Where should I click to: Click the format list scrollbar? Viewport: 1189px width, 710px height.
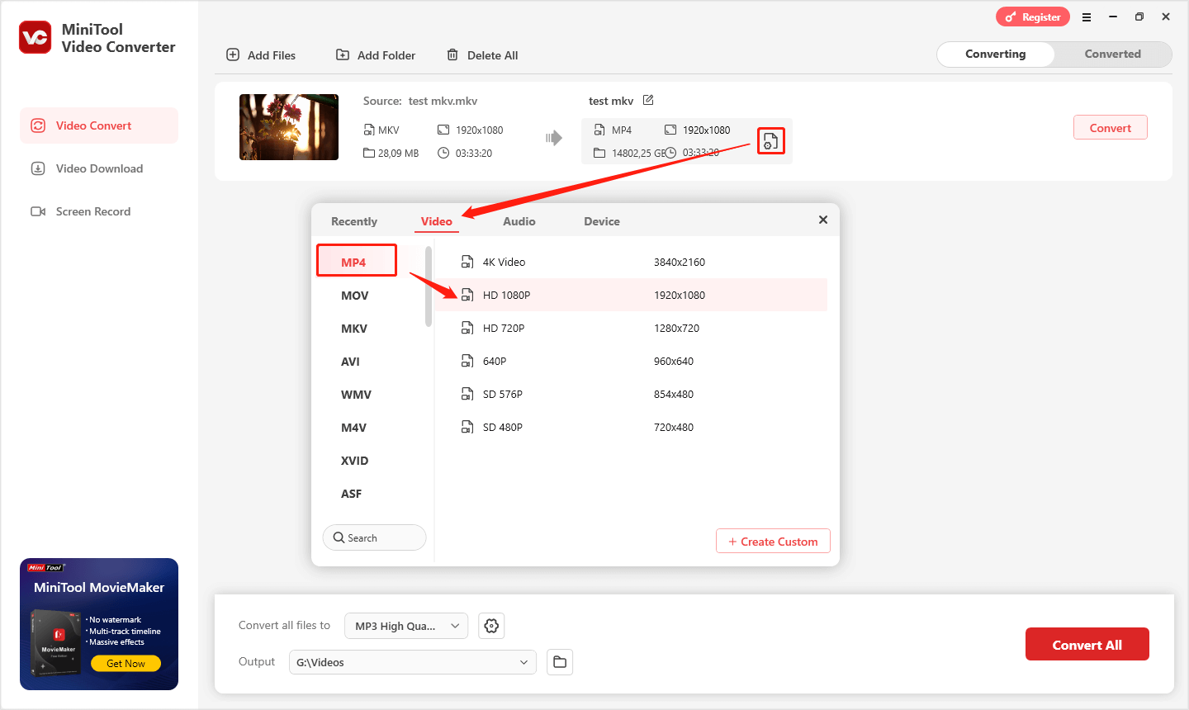429,286
